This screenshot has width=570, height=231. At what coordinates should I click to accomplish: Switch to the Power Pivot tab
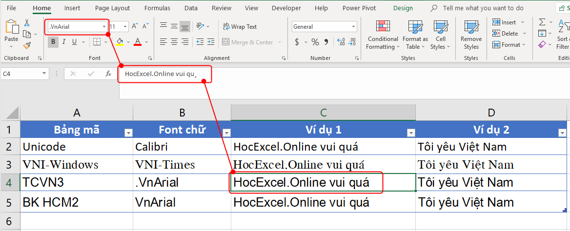359,8
